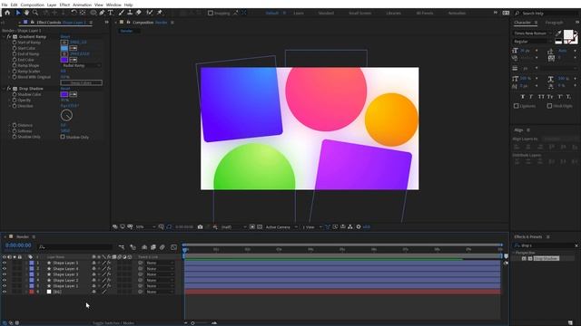
Task: Click the Search Help field
Action: pyautogui.click(x=547, y=13)
